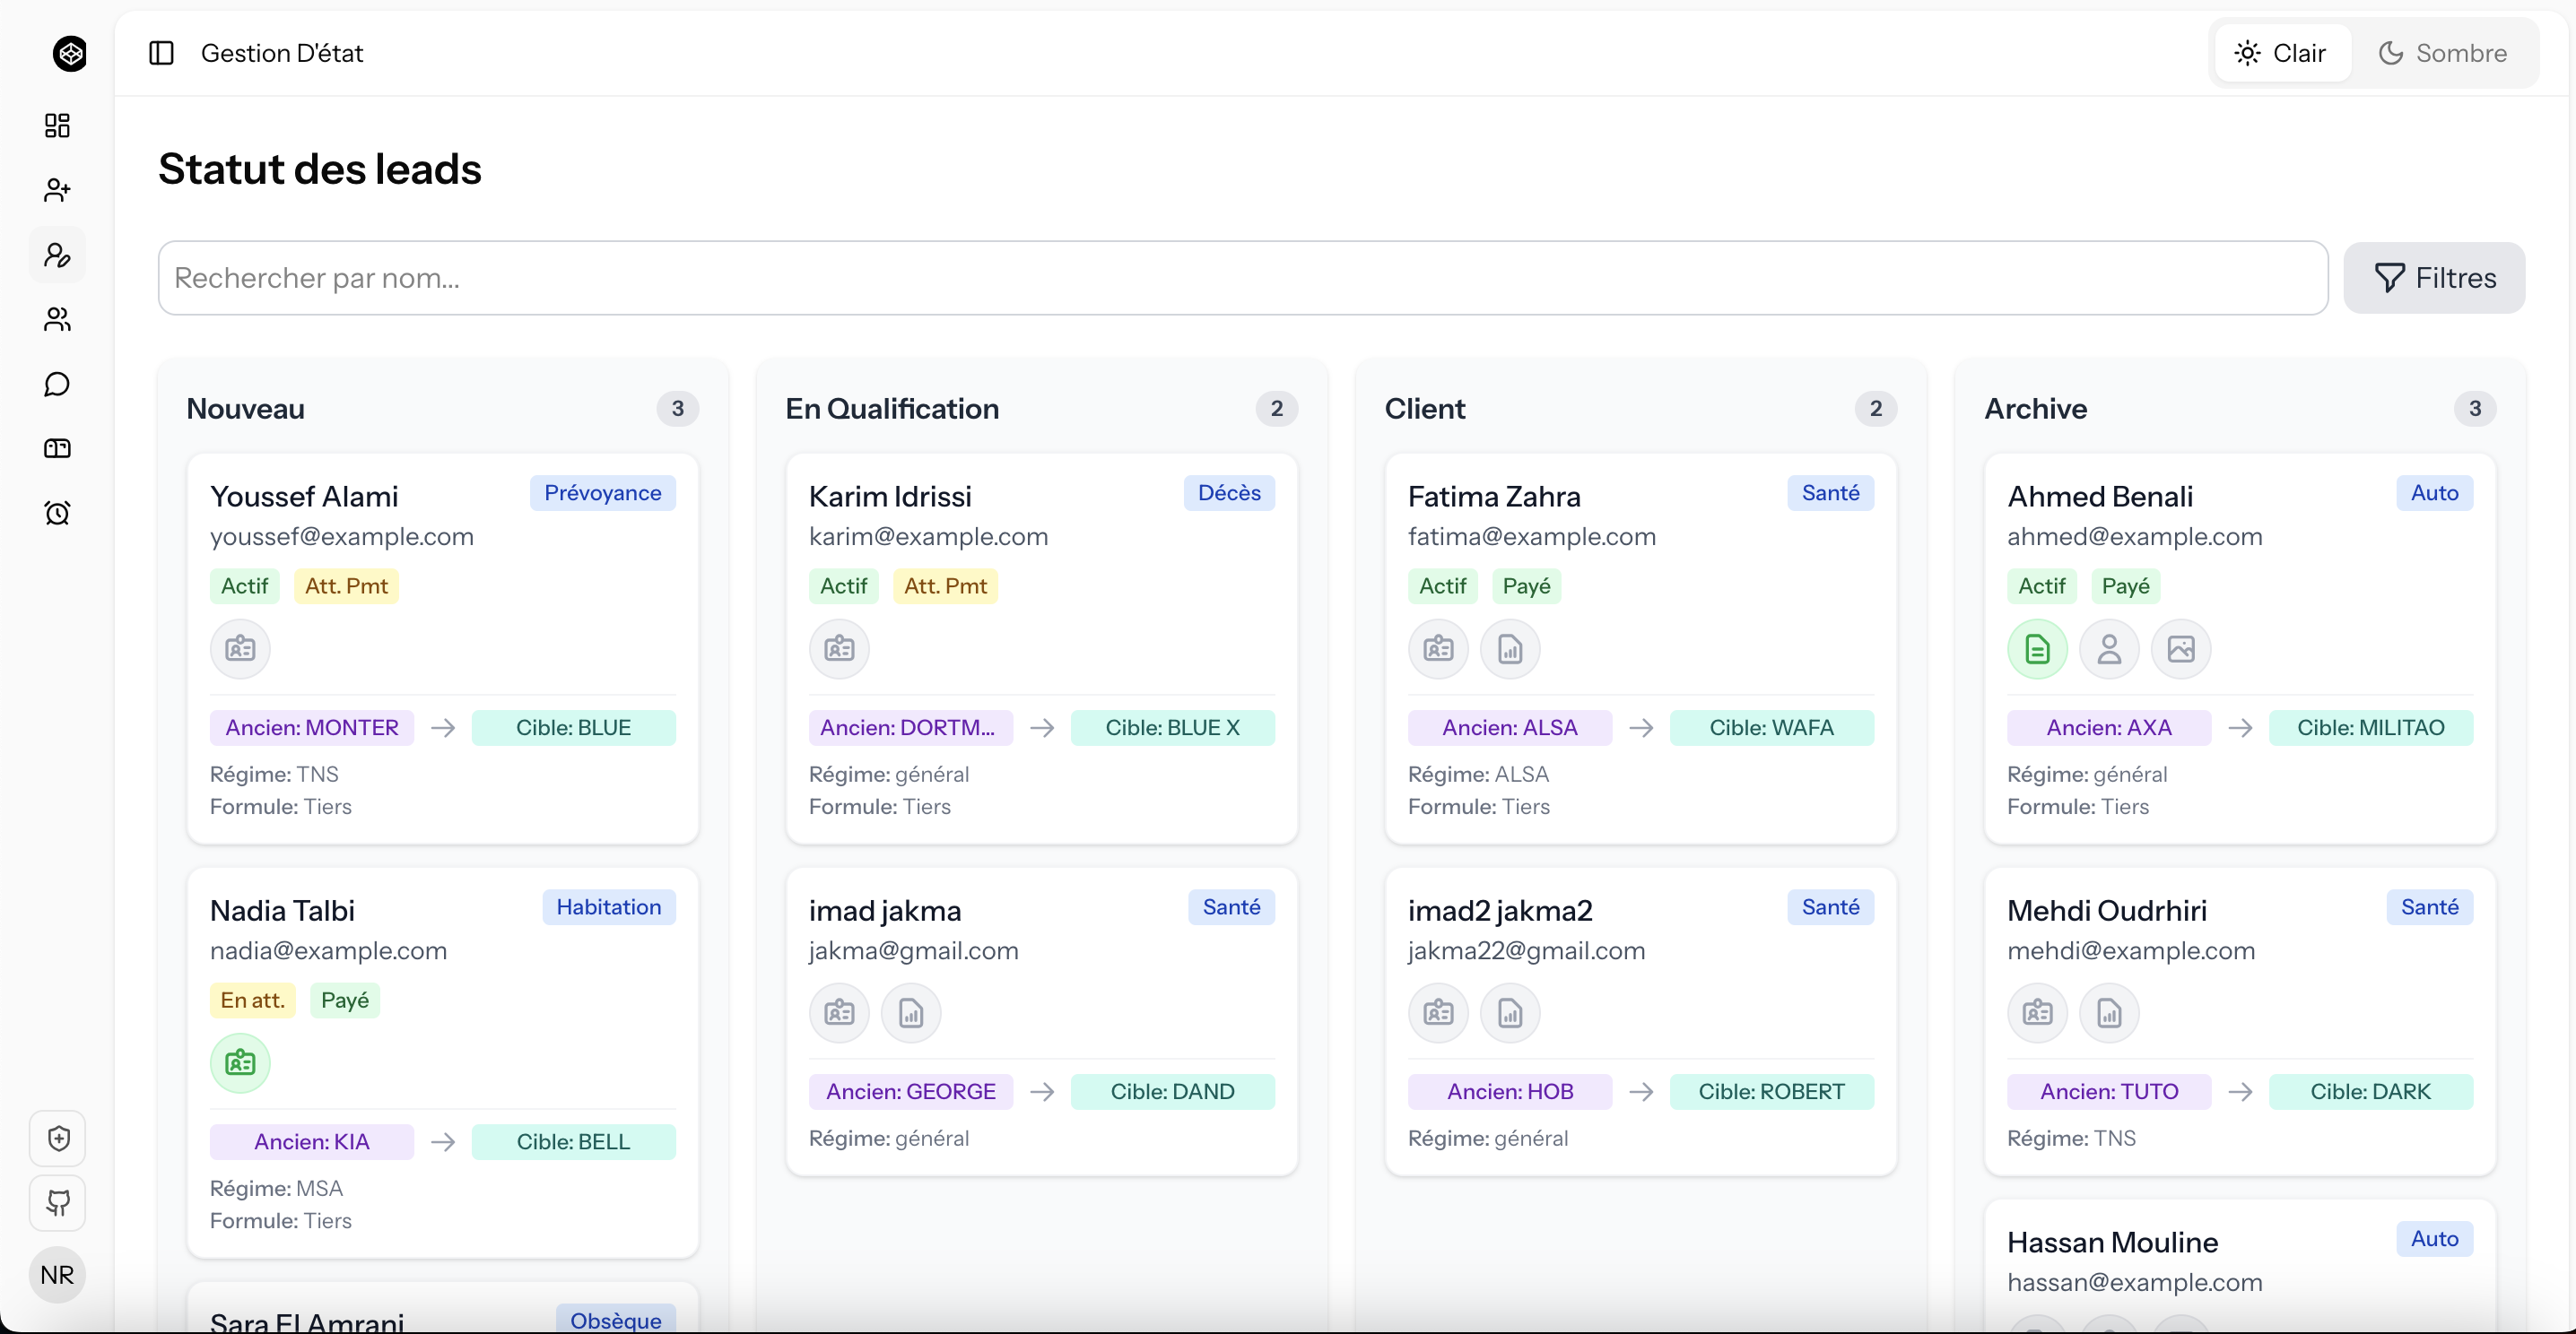Screen dimensions: 2576x1334
Task: Click the NR user avatar
Action: 57,1274
